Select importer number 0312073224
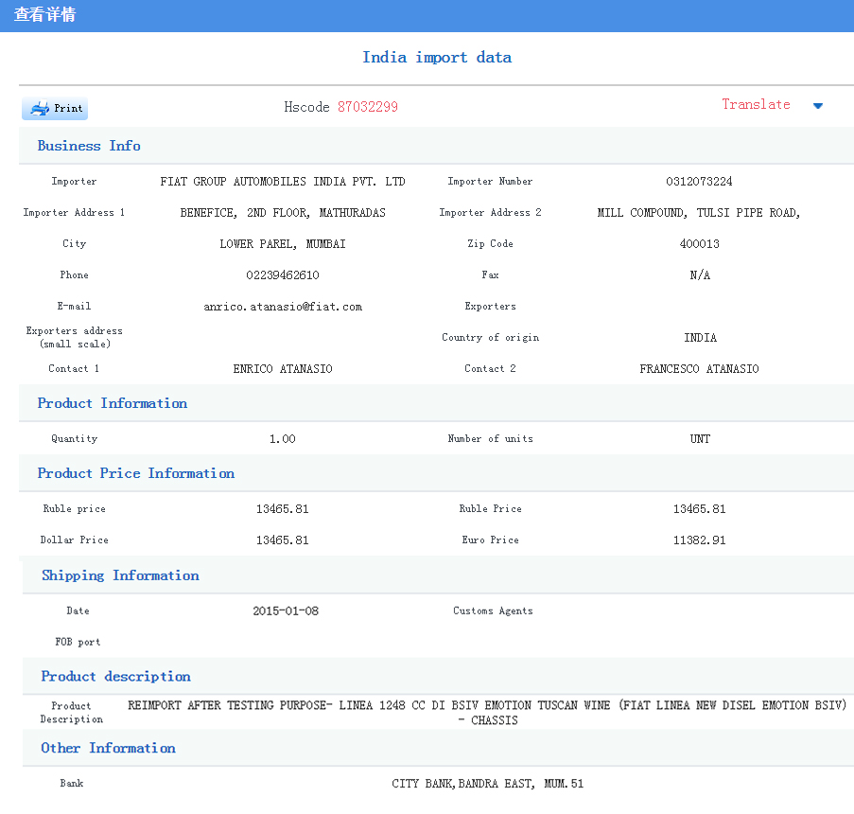Screen dimensions: 854x814 699,182
